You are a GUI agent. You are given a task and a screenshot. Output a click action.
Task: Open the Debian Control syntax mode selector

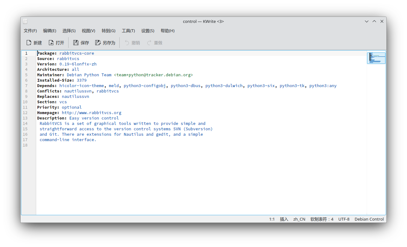pyautogui.click(x=369, y=219)
